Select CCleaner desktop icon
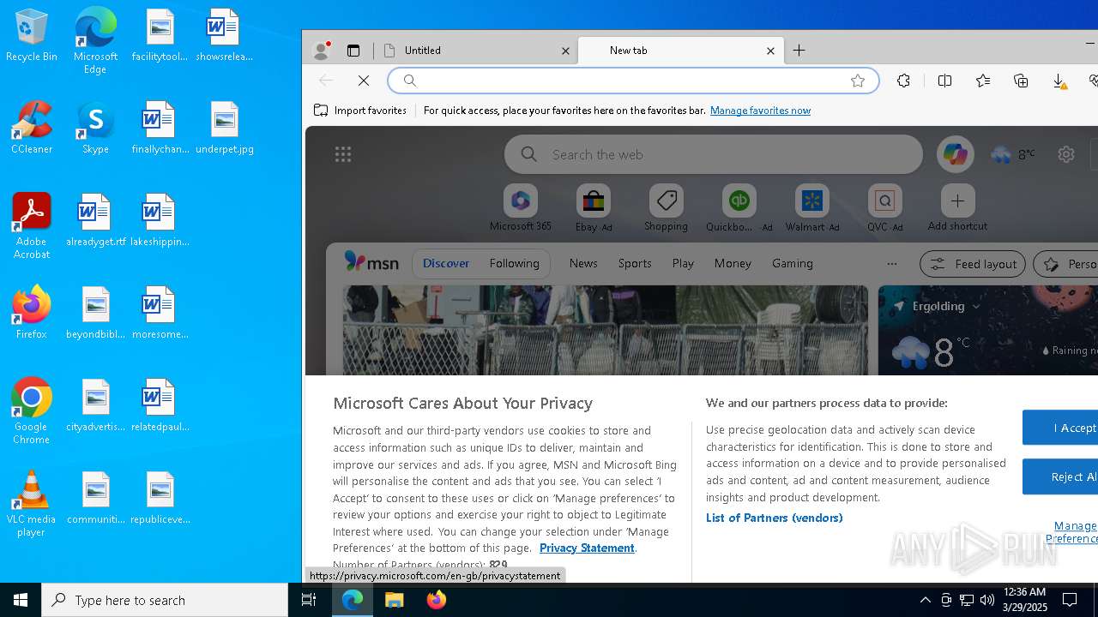Viewport: 1098px width, 617px height. pyautogui.click(x=32, y=127)
